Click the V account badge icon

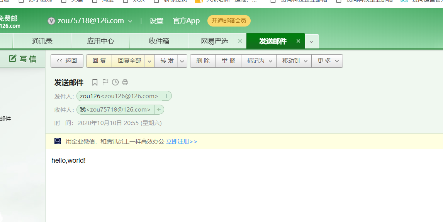(x=51, y=21)
